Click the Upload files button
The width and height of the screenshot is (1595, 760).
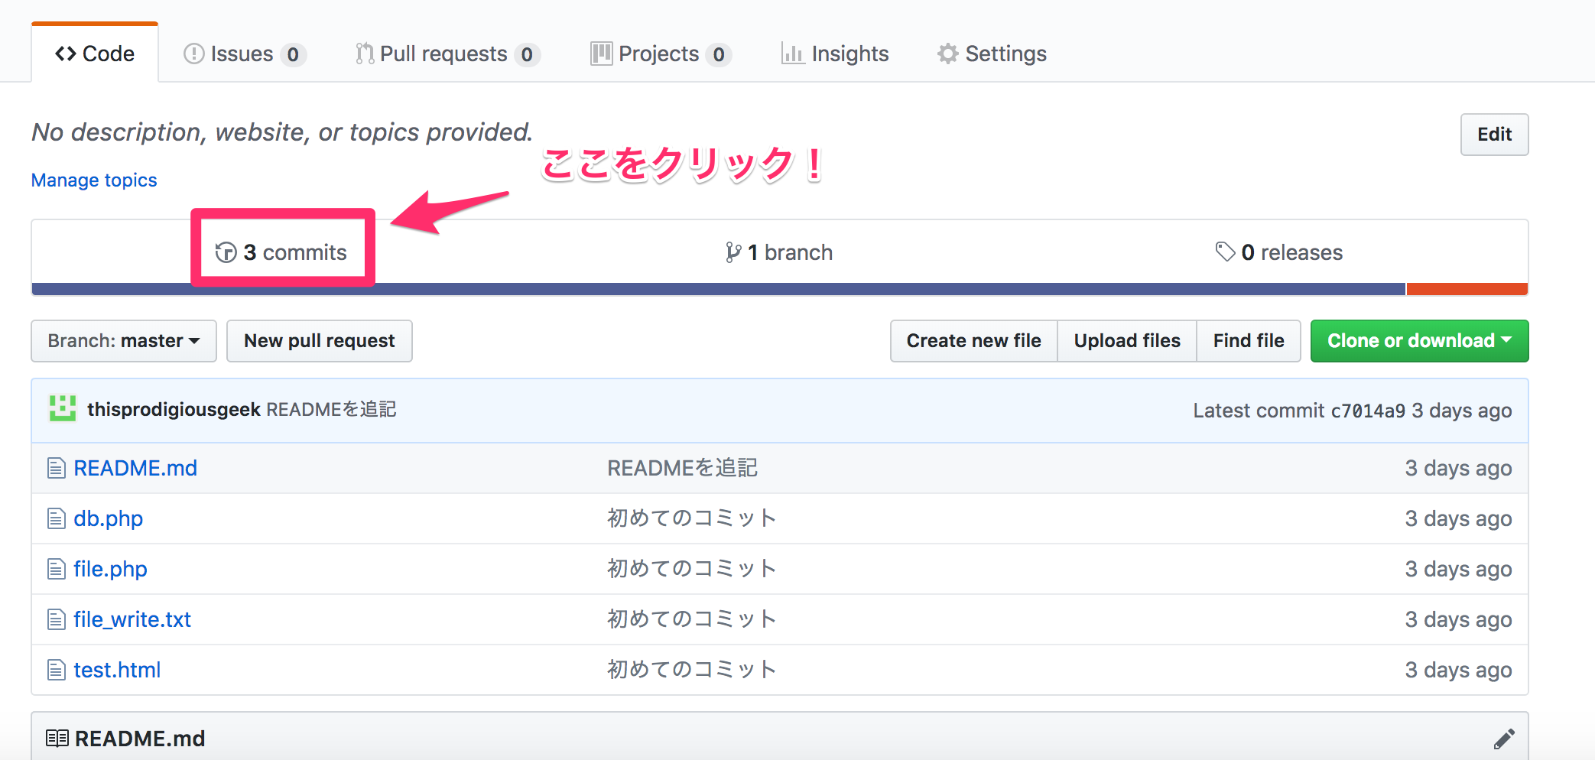1127,341
